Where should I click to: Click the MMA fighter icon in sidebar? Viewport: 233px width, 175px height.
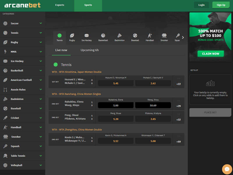(x=5, y=52)
